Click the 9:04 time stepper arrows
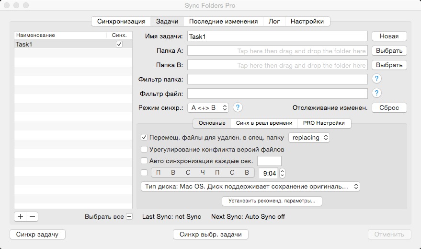This screenshot has width=421, height=249. pos(282,173)
